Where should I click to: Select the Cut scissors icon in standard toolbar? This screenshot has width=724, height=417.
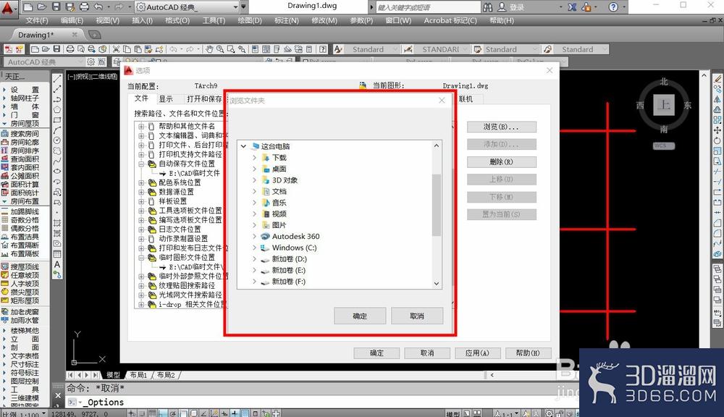tap(116, 49)
